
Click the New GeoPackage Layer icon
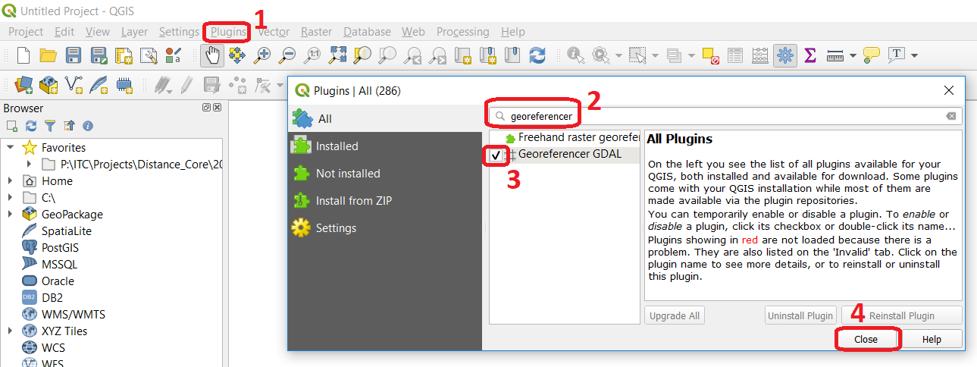[49, 84]
